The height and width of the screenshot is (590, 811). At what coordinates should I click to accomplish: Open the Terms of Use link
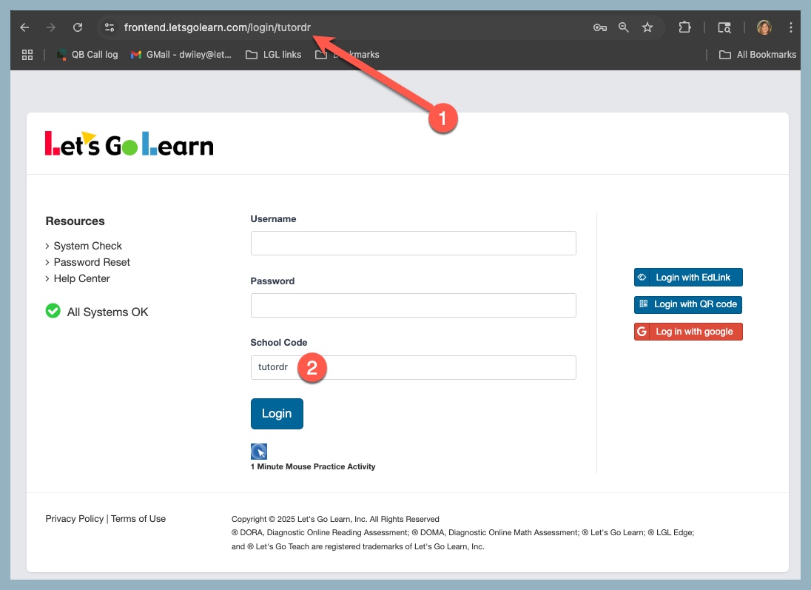[x=138, y=519]
